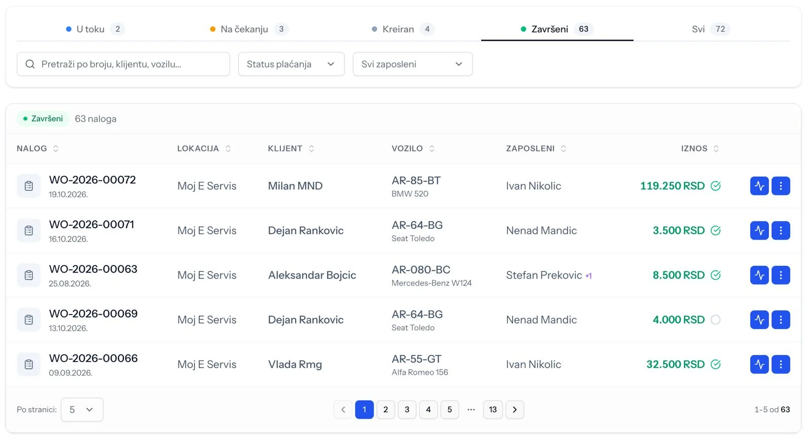Toggle paid status for 119.250 RSD order
Viewport: 811px width, 437px height.
[x=716, y=186]
